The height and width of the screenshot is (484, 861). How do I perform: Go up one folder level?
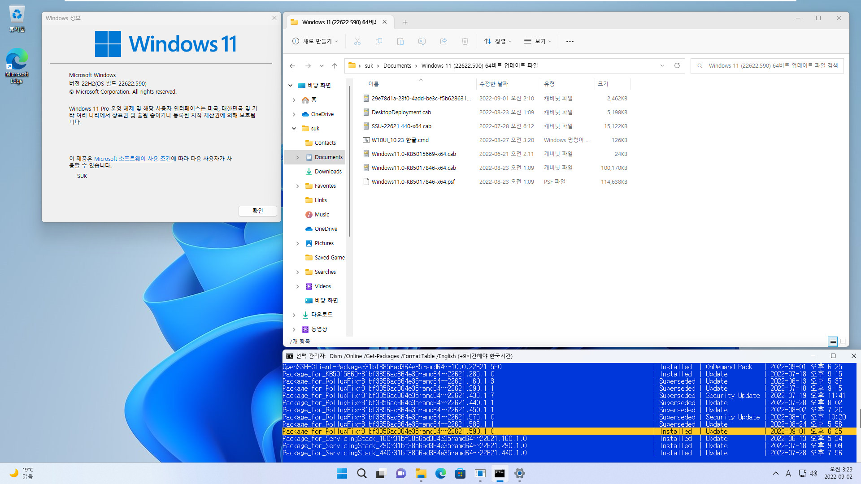(335, 66)
